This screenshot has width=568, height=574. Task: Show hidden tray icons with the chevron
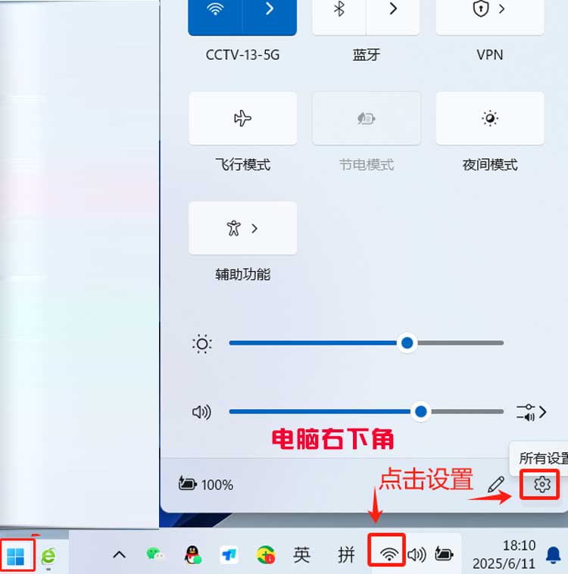[119, 555]
